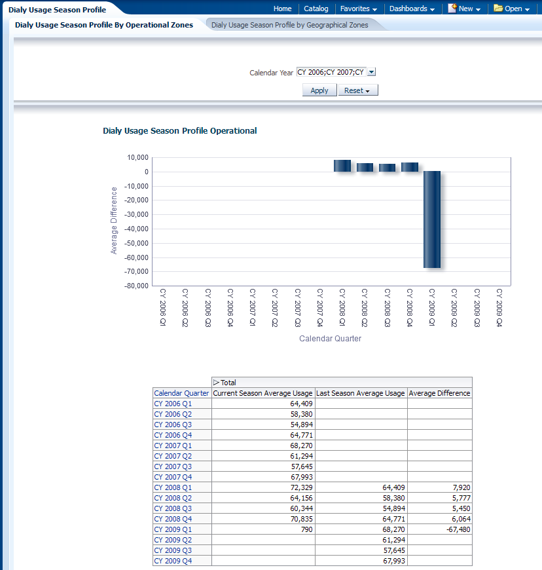
Task: Go to Home
Action: (282, 9)
